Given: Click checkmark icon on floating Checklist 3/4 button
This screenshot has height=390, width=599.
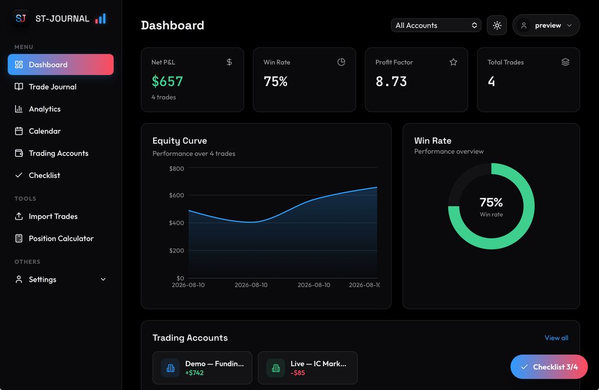Looking at the screenshot, I should click(x=524, y=367).
